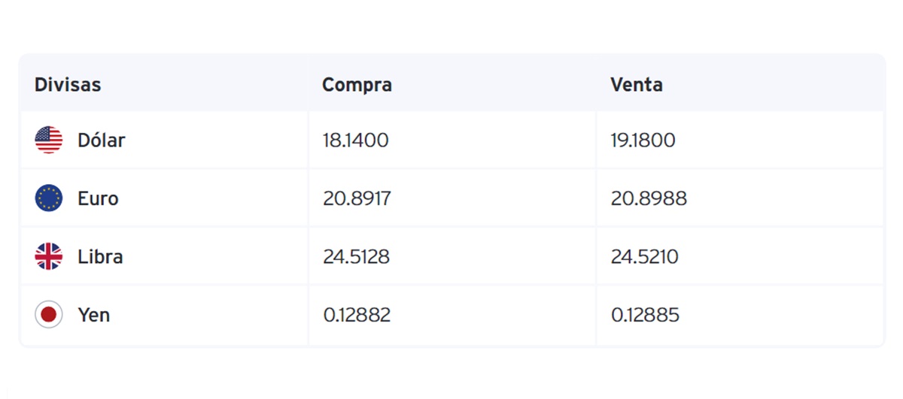The width and height of the screenshot is (903, 399).
Task: Click the United States flag icon
Action: (49, 141)
